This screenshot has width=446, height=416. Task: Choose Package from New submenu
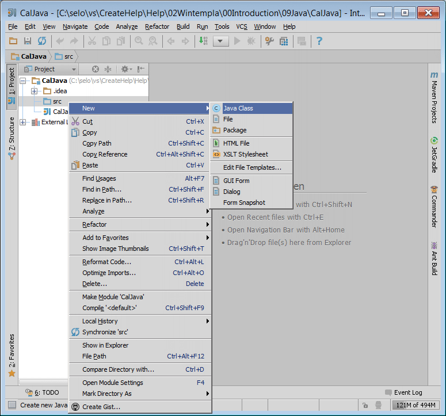click(251, 130)
